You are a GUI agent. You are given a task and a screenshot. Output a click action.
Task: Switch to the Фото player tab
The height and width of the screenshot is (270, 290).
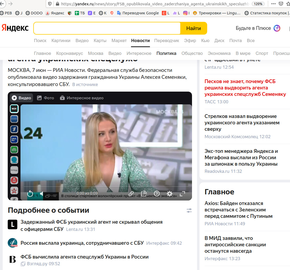point(46,98)
